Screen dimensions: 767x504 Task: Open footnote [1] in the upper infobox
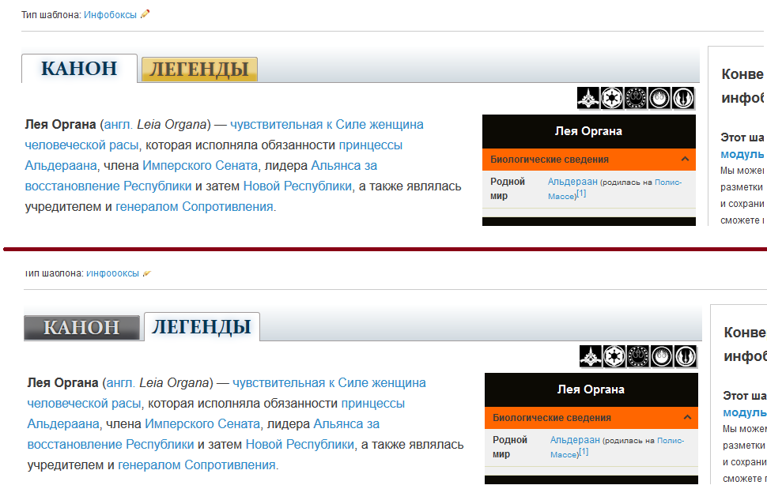click(x=581, y=194)
